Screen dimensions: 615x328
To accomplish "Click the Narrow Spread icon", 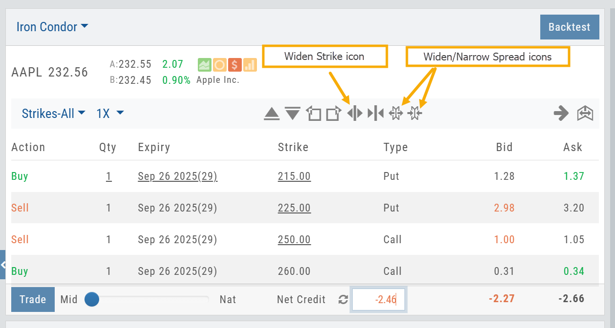I will point(415,114).
